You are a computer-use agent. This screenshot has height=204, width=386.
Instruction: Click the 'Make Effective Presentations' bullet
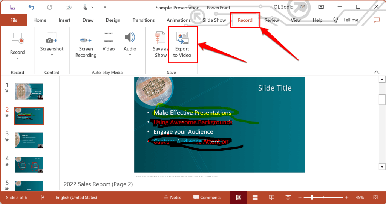tap(192, 113)
